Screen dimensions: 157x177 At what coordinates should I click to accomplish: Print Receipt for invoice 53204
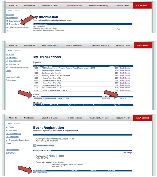tap(125, 83)
